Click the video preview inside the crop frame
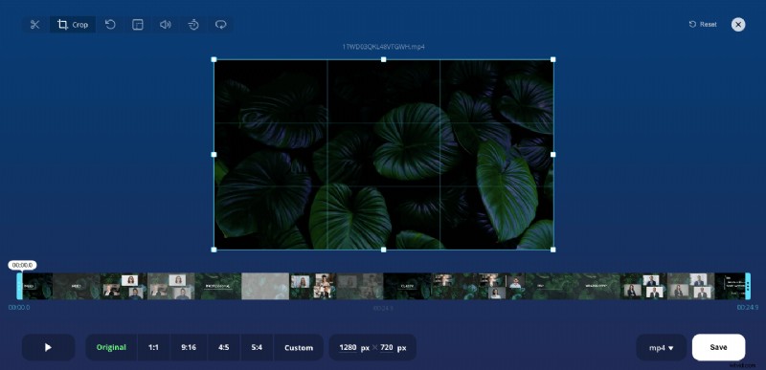Image resolution: width=766 pixels, height=370 pixels. click(384, 155)
